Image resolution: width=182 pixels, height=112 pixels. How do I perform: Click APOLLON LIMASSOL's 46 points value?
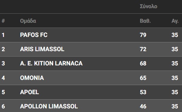pyautogui.click(x=143, y=106)
